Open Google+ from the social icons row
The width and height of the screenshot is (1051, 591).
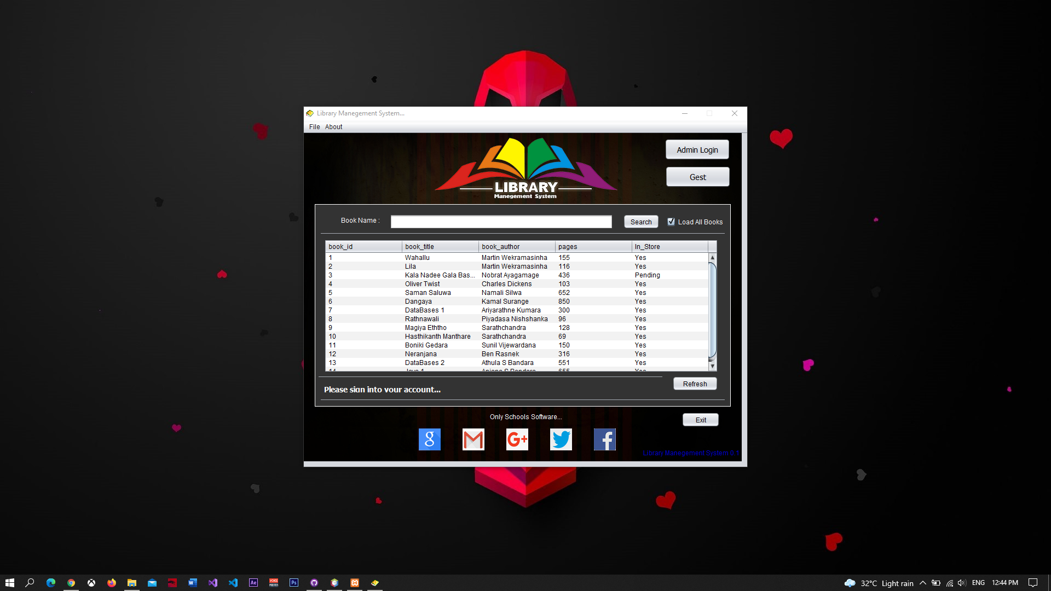tap(517, 439)
